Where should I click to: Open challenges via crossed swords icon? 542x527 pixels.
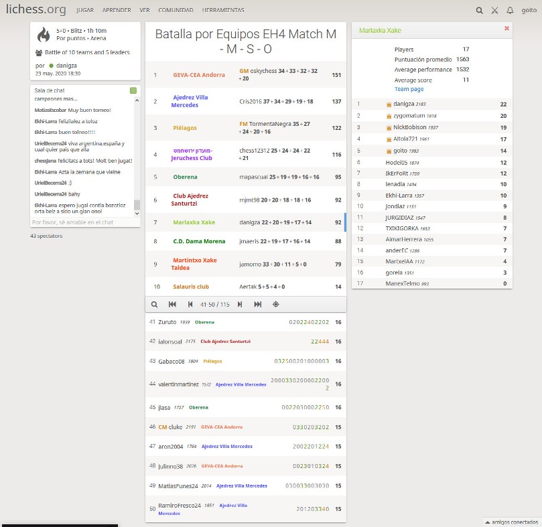point(494,11)
